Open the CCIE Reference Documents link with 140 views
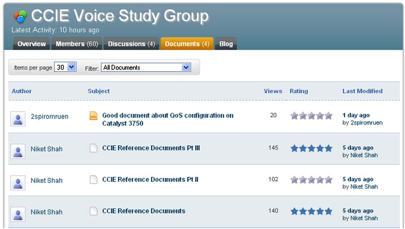The width and height of the screenshot is (405, 229). (x=144, y=211)
